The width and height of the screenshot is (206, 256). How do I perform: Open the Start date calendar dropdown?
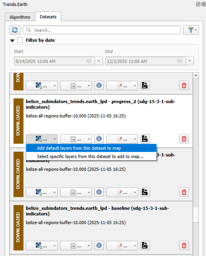point(99,61)
